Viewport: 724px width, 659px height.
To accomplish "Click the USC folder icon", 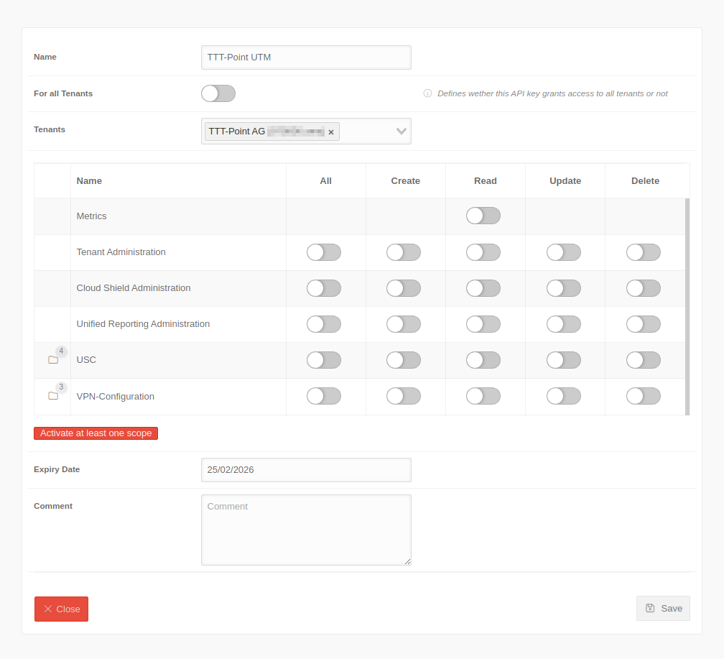I will click(53, 360).
